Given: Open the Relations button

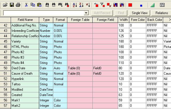Looking at the screenshot, I should [x=161, y=13].
